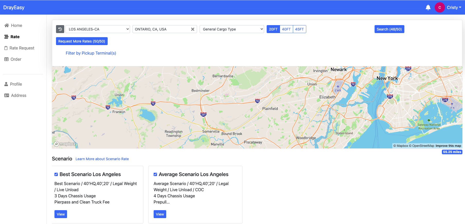Click the notification bell icon
465x224 pixels.
click(428, 7)
